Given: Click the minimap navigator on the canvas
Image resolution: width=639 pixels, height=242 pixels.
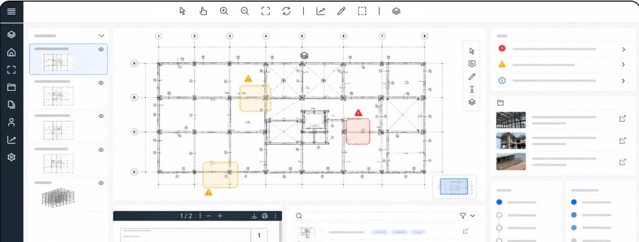Looking at the screenshot, I should point(454,186).
